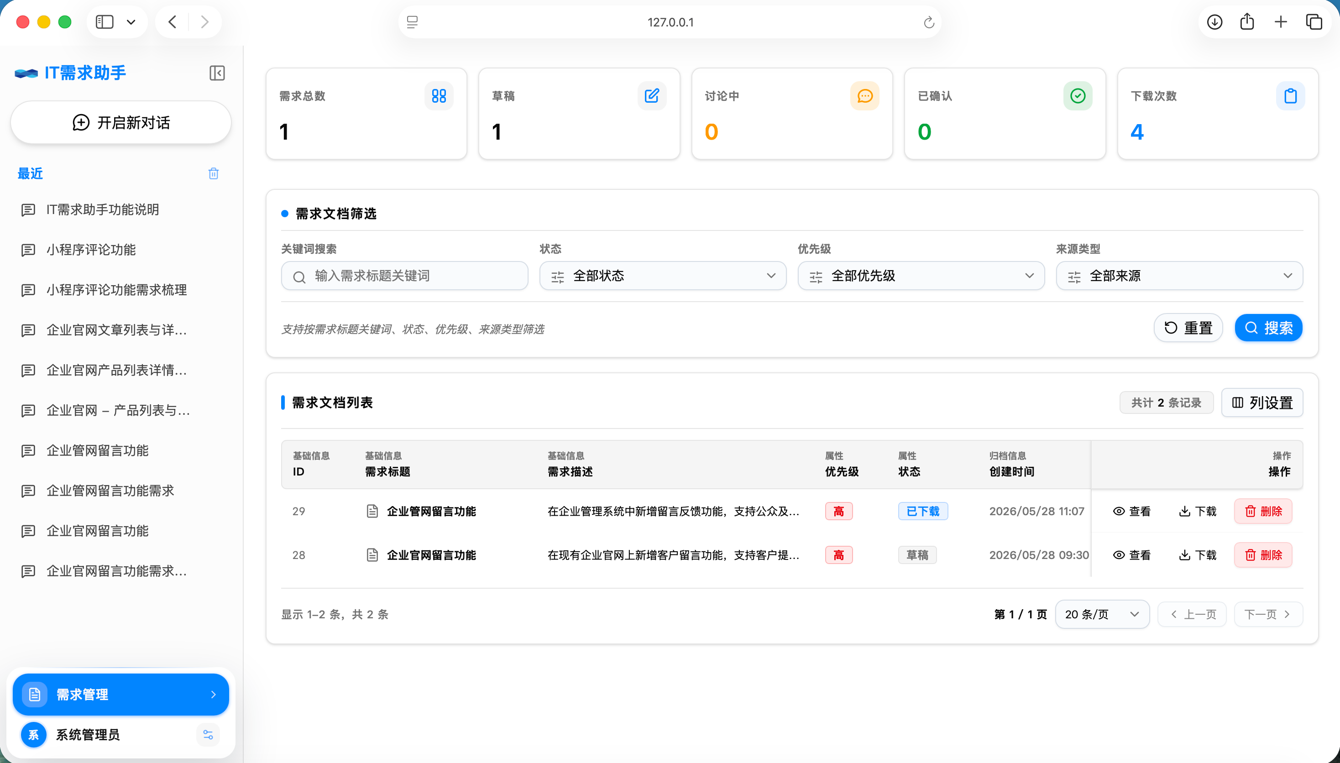Viewport: 1340px width, 763px height.
Task: Select the 需求管理 navigation item
Action: coord(120,695)
